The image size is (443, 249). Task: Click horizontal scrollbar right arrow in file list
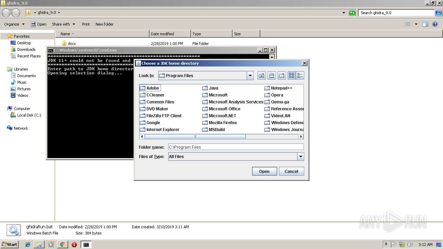pyautogui.click(x=301, y=137)
